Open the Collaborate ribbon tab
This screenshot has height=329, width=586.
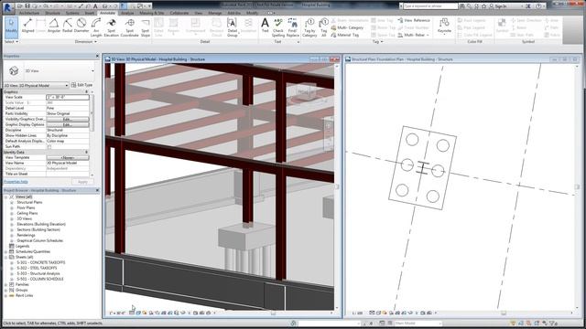[x=179, y=13]
